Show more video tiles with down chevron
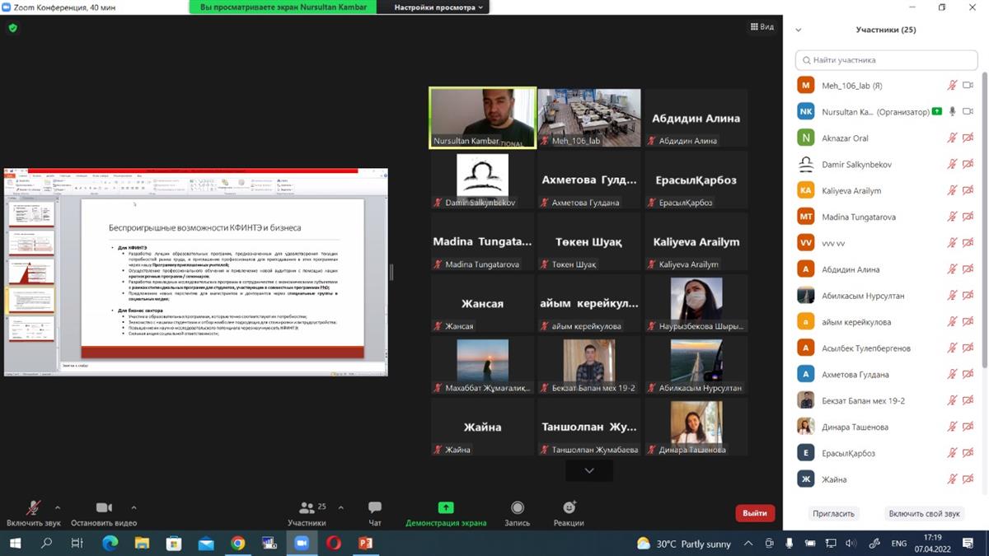 pyautogui.click(x=589, y=470)
